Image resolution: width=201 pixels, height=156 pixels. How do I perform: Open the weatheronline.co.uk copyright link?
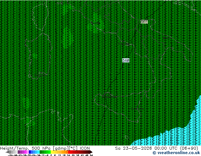click(176, 153)
